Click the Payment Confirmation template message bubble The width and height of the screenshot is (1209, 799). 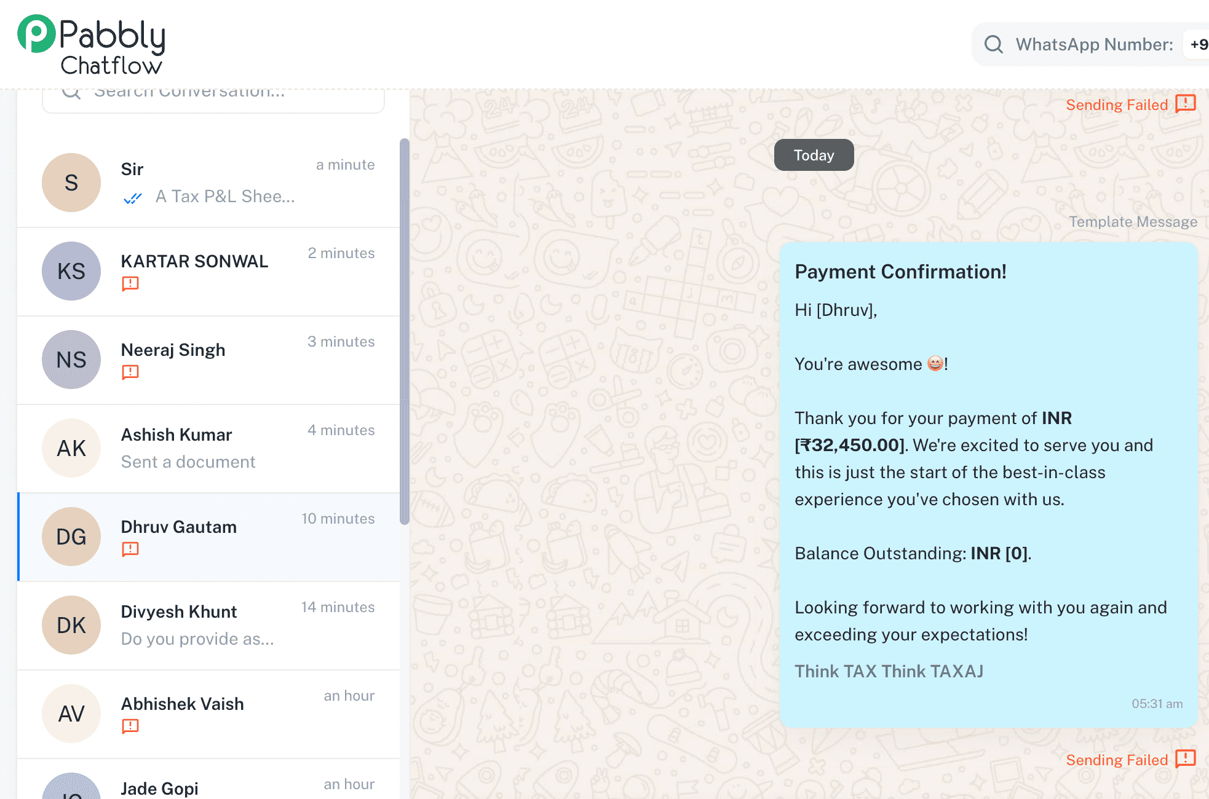[x=988, y=485]
